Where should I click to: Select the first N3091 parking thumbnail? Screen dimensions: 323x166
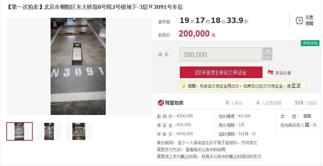tap(20, 131)
